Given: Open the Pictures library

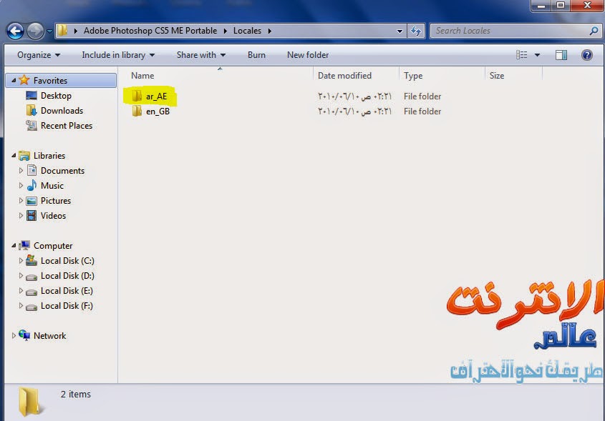Looking at the screenshot, I should tap(56, 201).
